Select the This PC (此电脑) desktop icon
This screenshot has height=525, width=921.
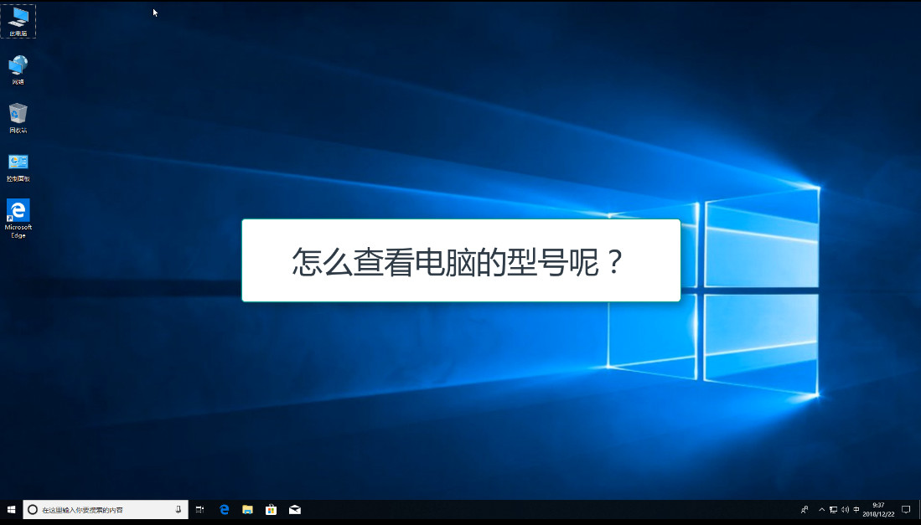pos(18,20)
